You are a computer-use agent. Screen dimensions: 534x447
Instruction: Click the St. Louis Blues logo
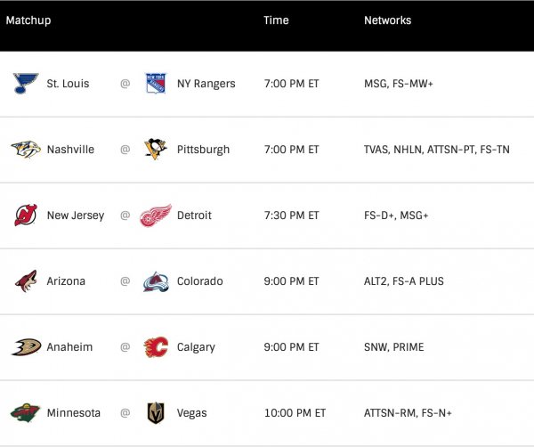(x=26, y=84)
